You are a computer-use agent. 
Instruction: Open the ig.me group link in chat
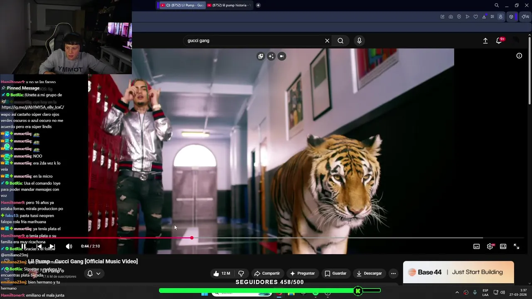click(33, 107)
